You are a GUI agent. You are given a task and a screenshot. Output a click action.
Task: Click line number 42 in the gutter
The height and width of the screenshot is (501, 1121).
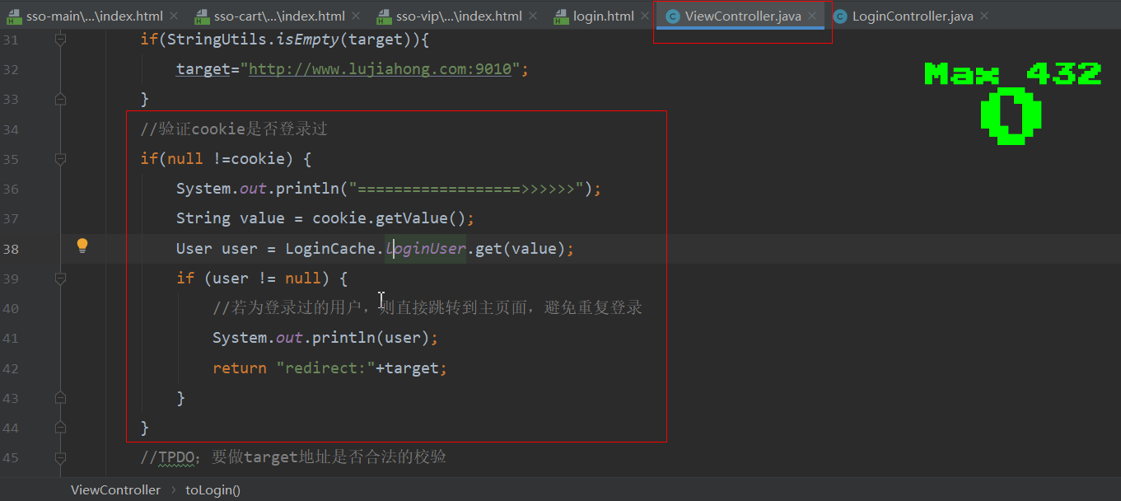tap(11, 368)
